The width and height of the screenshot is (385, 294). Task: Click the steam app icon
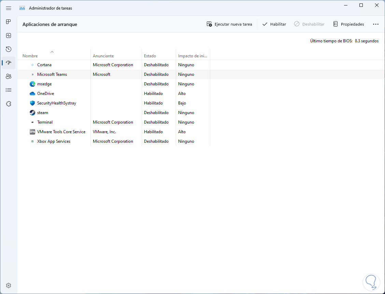click(32, 113)
